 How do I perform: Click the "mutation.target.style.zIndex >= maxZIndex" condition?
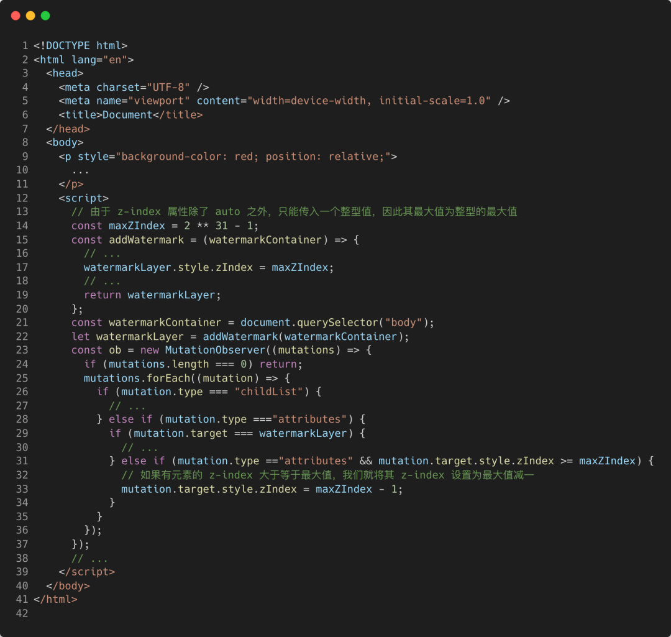tap(507, 461)
